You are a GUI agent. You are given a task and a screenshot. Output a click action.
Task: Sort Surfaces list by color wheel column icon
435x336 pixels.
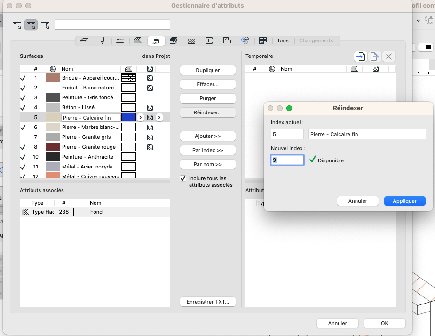point(53,69)
